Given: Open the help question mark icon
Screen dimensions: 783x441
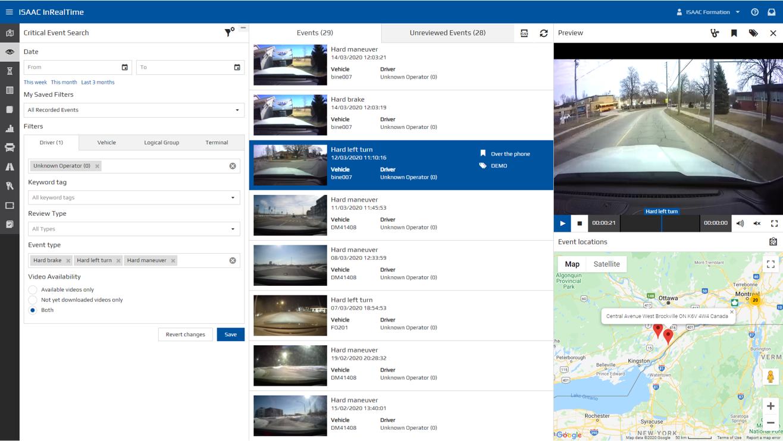Looking at the screenshot, I should [754, 12].
